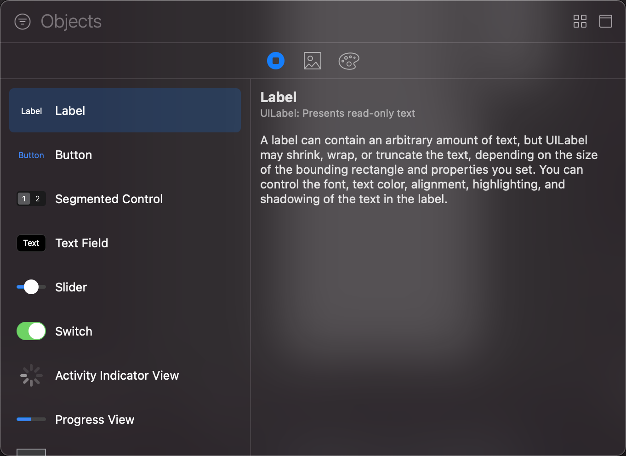Click the single-pane view icon
This screenshot has height=456, width=626.
[605, 21]
